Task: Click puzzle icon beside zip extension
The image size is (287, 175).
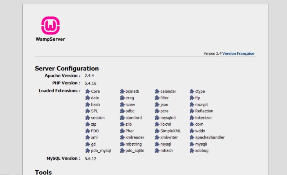Action: point(88,124)
